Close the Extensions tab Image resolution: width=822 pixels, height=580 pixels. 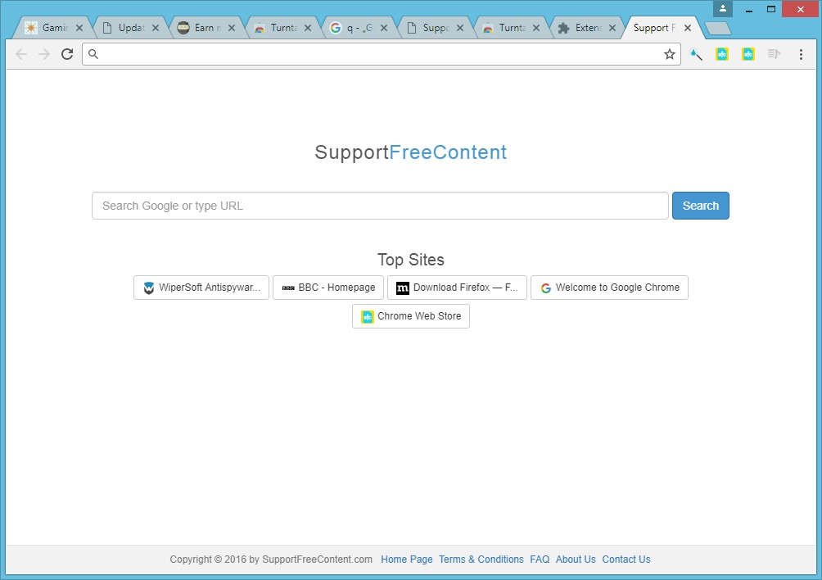point(612,28)
